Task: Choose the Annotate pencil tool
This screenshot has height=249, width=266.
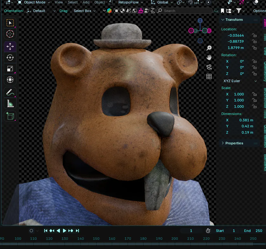Action: [10, 92]
